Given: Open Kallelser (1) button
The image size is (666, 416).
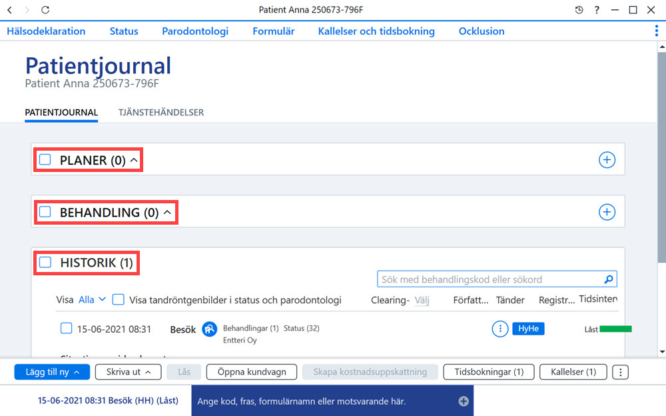Looking at the screenshot, I should [573, 372].
